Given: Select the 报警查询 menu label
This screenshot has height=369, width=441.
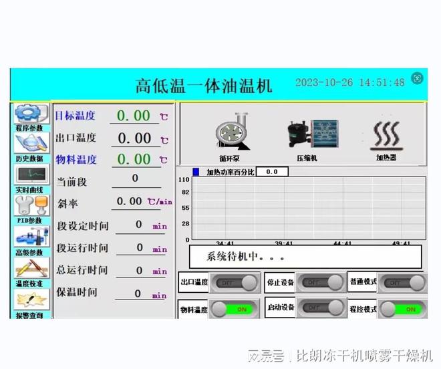Looking at the screenshot, I should click(x=29, y=316).
